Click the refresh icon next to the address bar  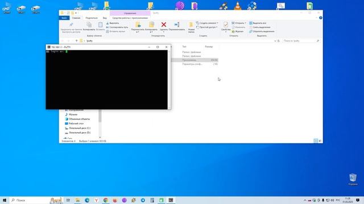pyautogui.click(x=279, y=41)
